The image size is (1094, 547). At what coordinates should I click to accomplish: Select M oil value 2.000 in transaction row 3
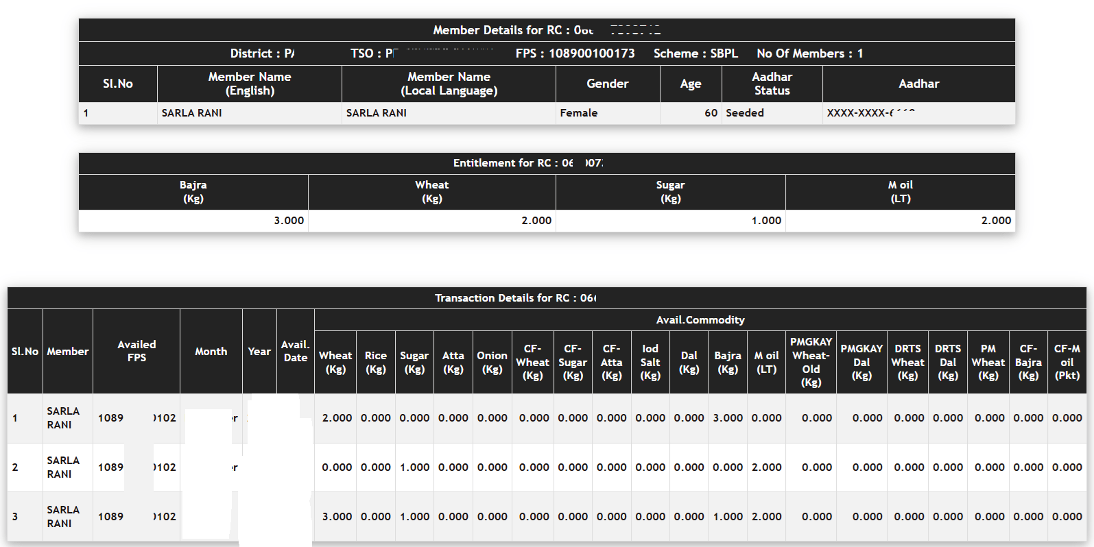click(x=767, y=517)
